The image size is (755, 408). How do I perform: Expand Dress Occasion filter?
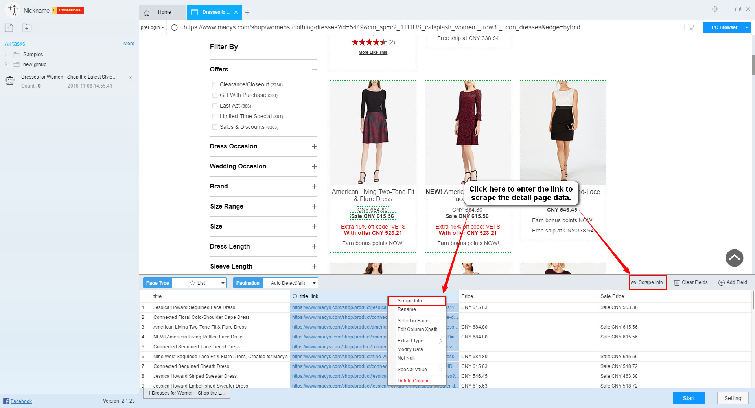pyautogui.click(x=314, y=147)
